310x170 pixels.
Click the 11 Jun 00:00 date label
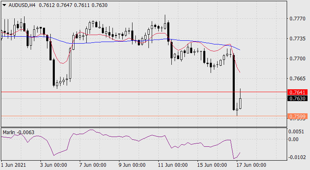(173, 165)
